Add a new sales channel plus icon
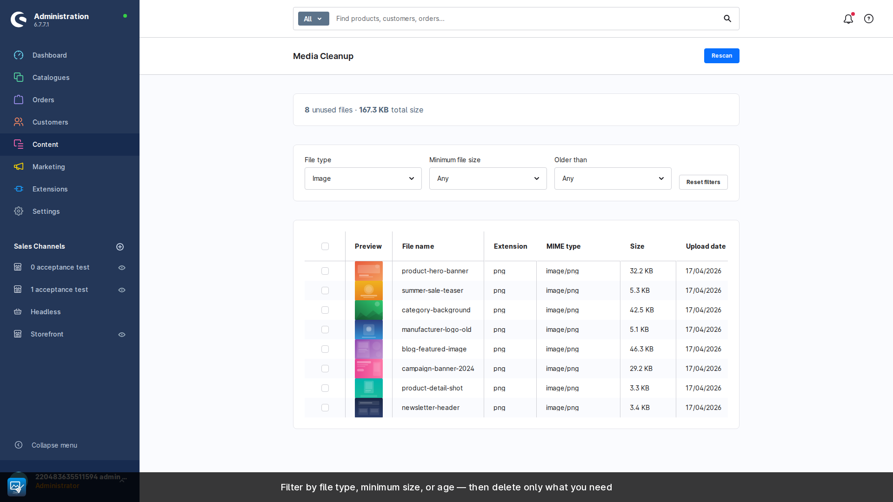Screen dimensions: 893x502 120,247
